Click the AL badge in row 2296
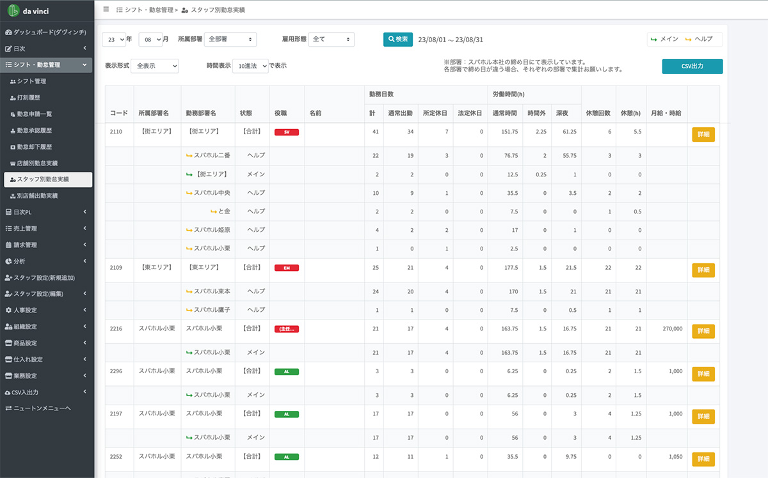This screenshot has height=478, width=768. (287, 371)
